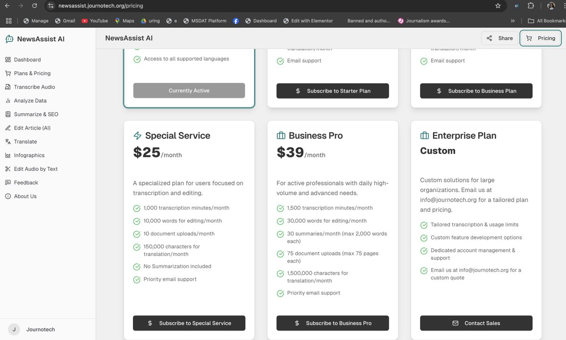The width and height of the screenshot is (566, 340).
Task: Open the browser extensions puzzle icon
Action: (531, 6)
